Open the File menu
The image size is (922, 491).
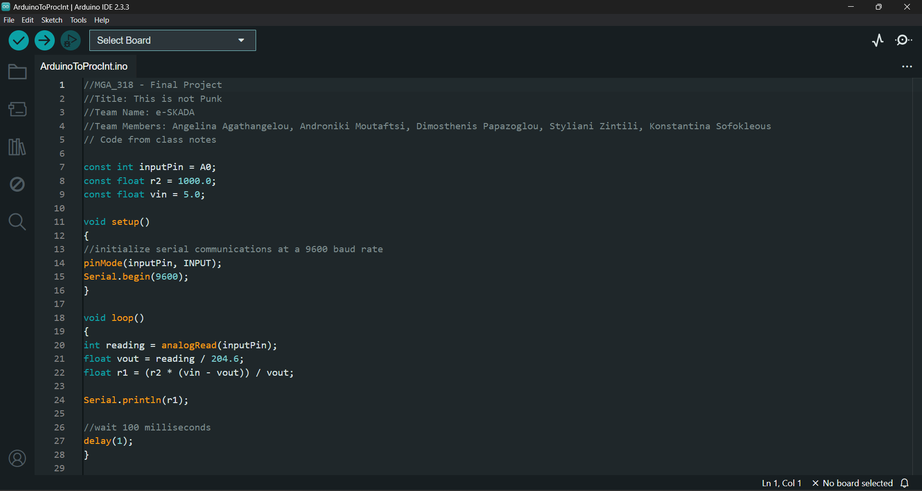tap(9, 20)
